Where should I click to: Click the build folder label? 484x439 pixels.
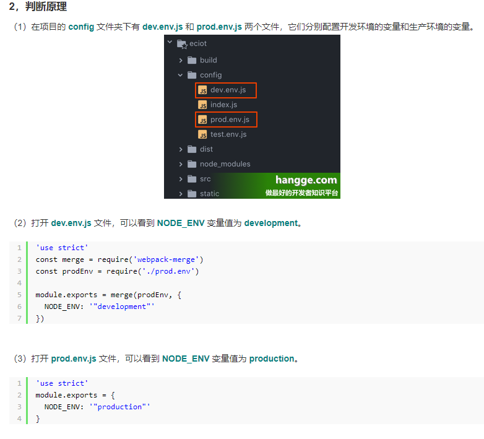pyautogui.click(x=209, y=60)
